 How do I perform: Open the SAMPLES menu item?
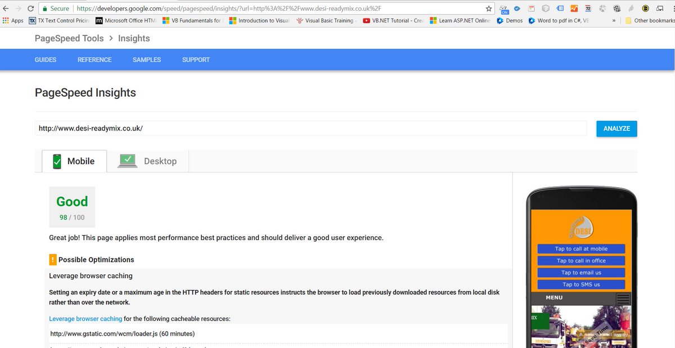point(147,60)
